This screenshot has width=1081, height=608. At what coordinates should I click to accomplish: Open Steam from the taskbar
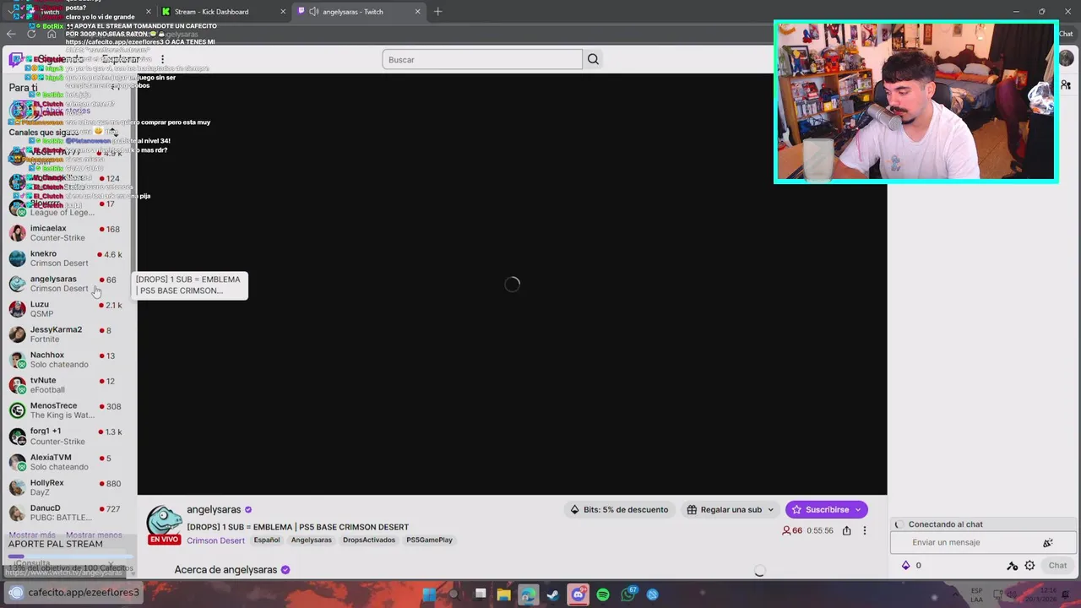coord(553,594)
